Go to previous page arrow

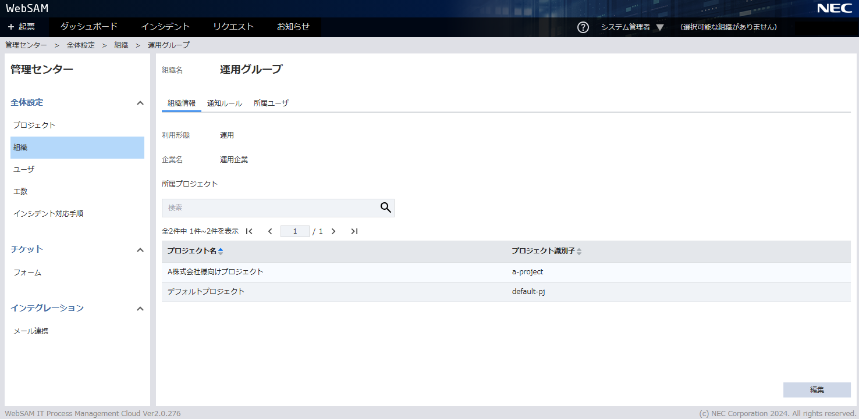point(270,231)
